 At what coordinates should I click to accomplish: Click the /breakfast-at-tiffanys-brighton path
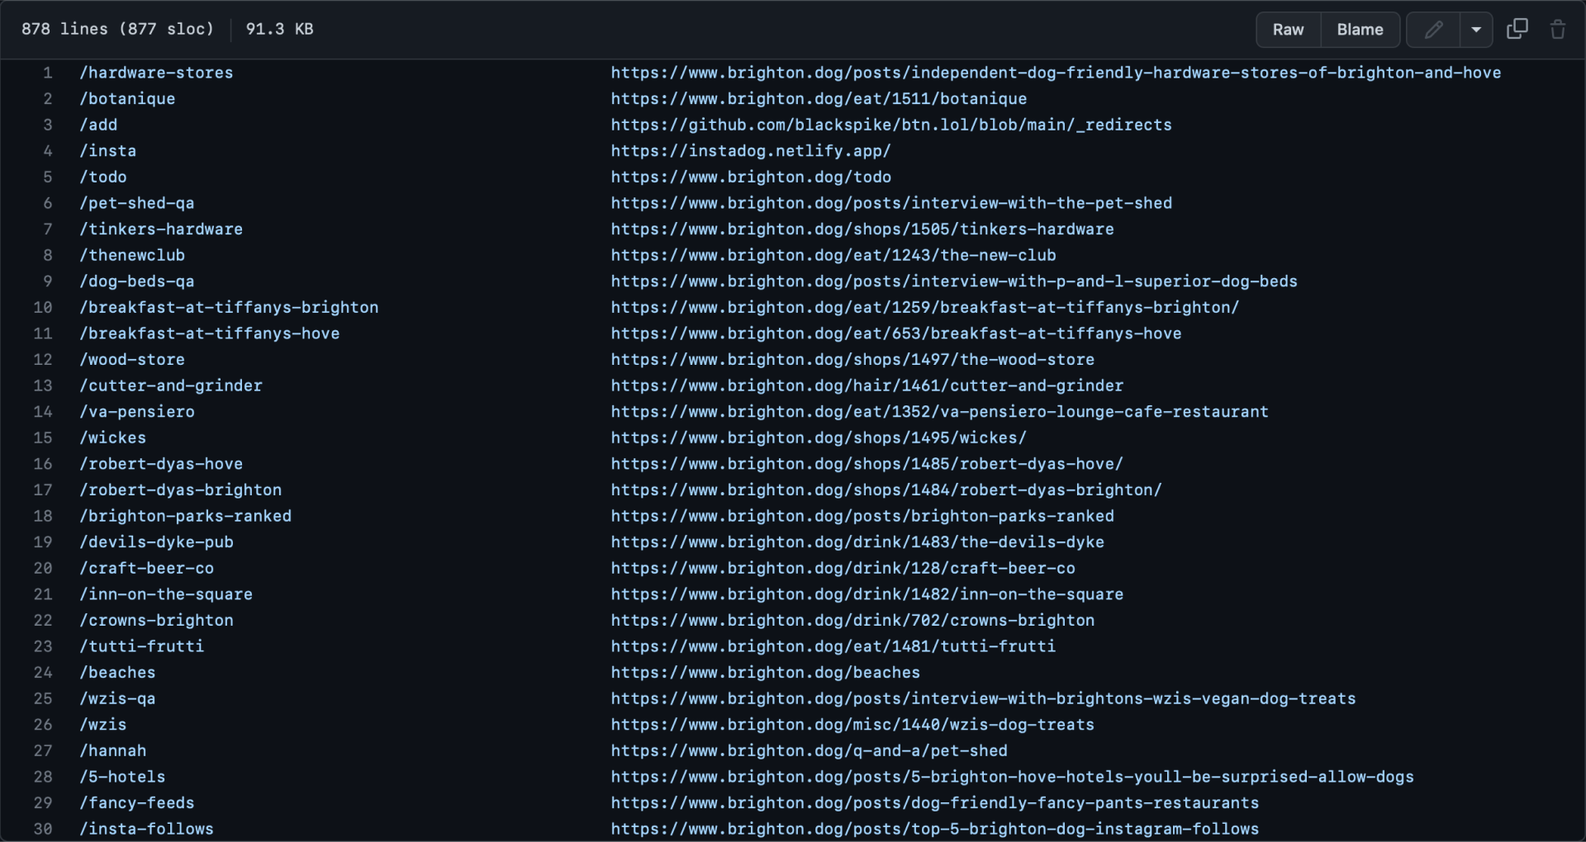coord(229,307)
